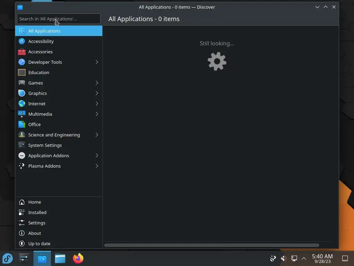Open System Settings from the taskbar
This screenshot has height=266, width=354.
[24, 258]
